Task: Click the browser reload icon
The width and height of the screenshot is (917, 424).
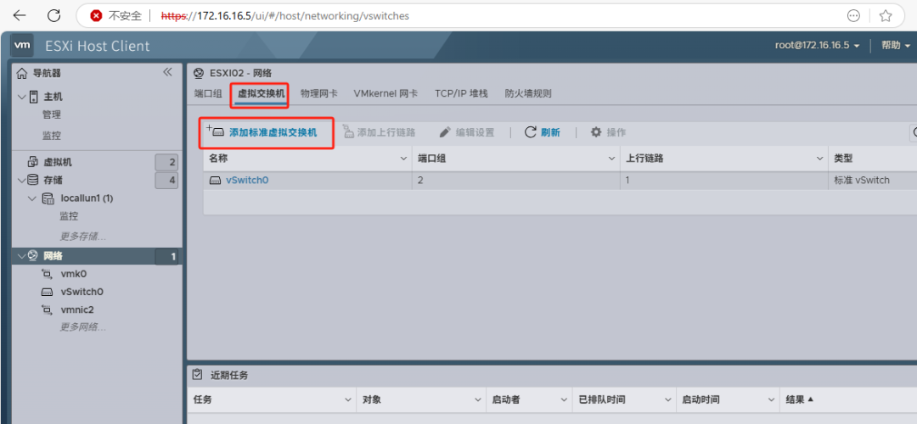Action: (53, 16)
